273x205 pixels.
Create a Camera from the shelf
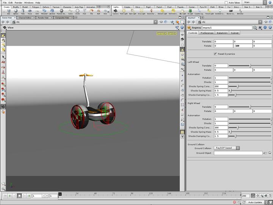(x=116, y=11)
